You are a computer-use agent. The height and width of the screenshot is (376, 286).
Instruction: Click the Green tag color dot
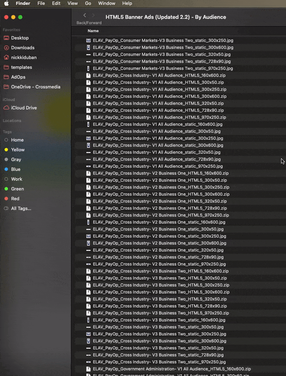tap(6, 189)
